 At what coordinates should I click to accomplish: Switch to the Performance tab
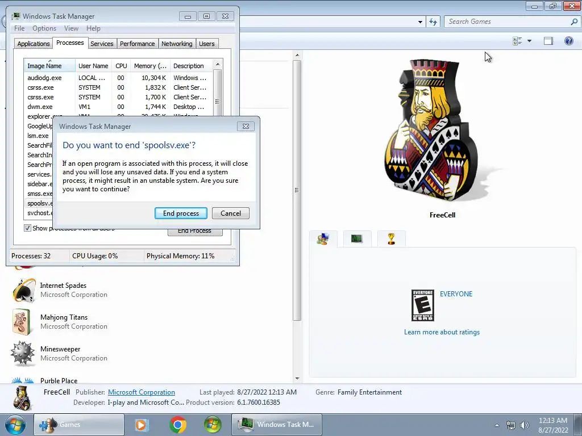coord(138,44)
